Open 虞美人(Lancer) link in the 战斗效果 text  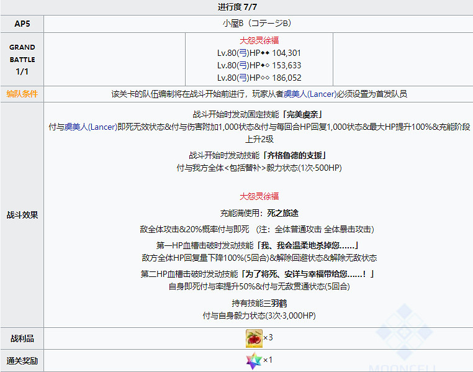[91, 127]
